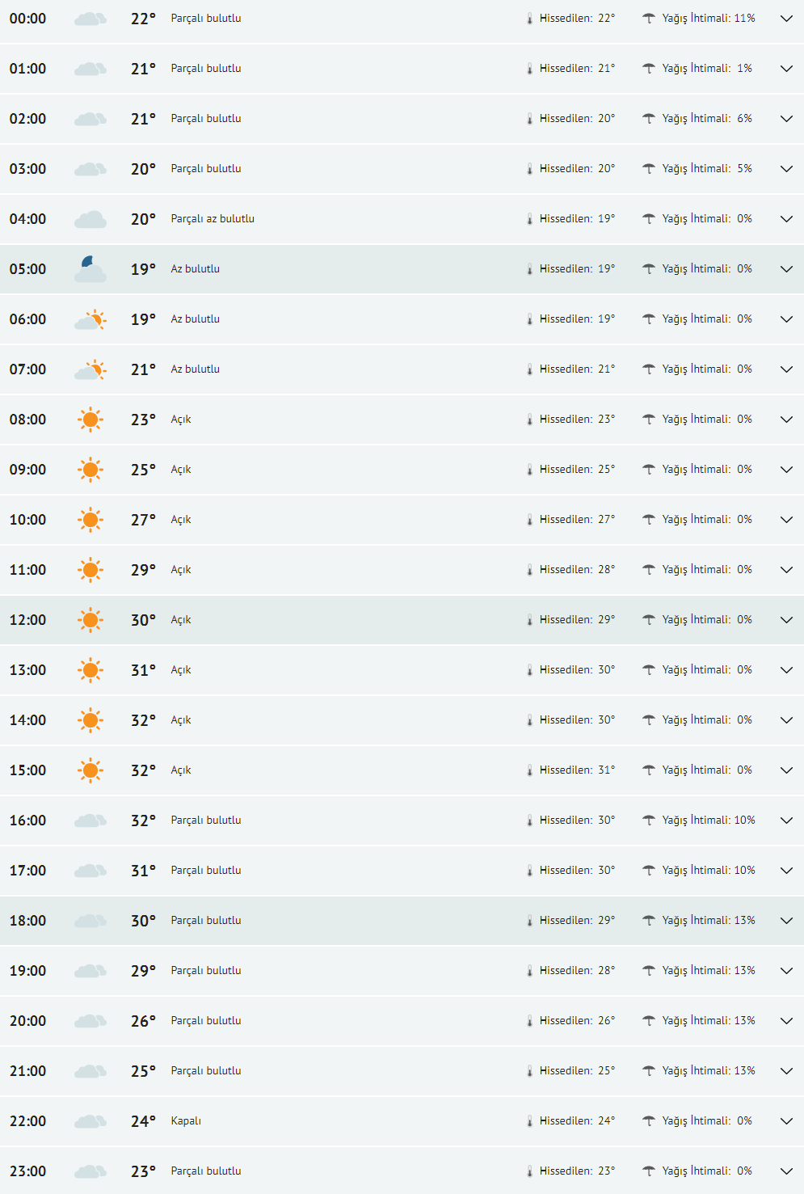
Task: Click the 32° temperature at 16:00
Action: pos(143,821)
